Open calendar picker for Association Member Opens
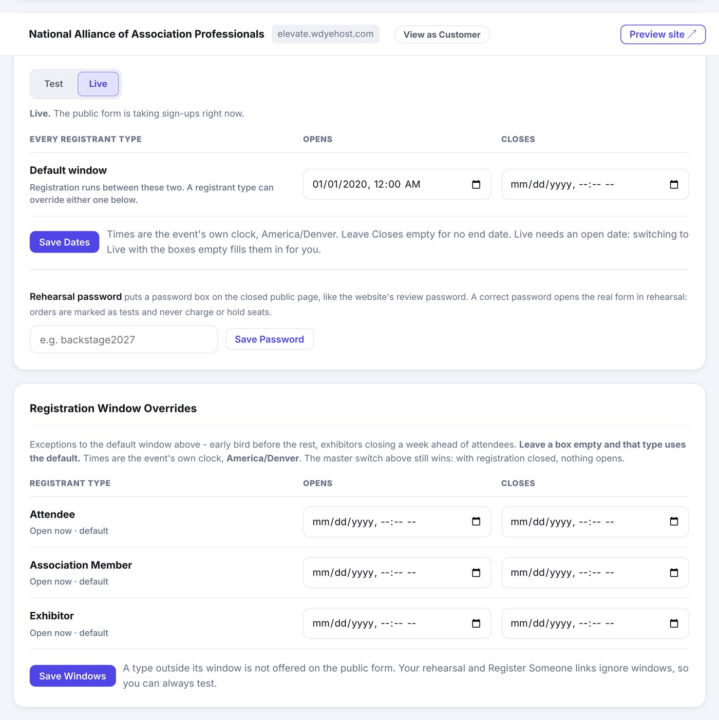 point(476,572)
